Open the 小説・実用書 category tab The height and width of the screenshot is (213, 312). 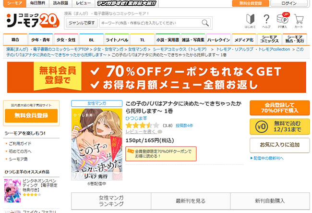168,39
